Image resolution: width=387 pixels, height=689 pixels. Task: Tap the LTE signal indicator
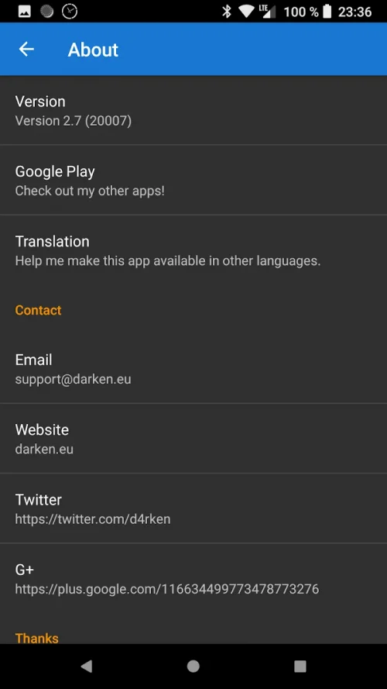click(267, 12)
